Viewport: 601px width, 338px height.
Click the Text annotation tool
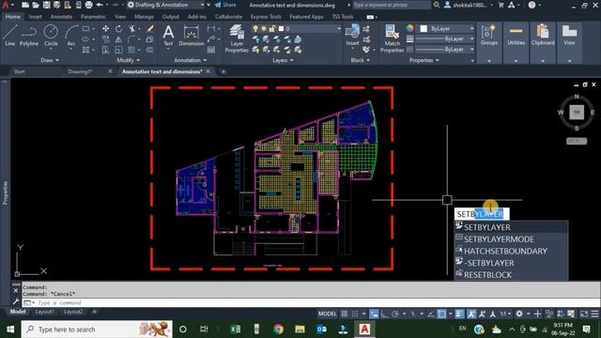click(x=168, y=36)
